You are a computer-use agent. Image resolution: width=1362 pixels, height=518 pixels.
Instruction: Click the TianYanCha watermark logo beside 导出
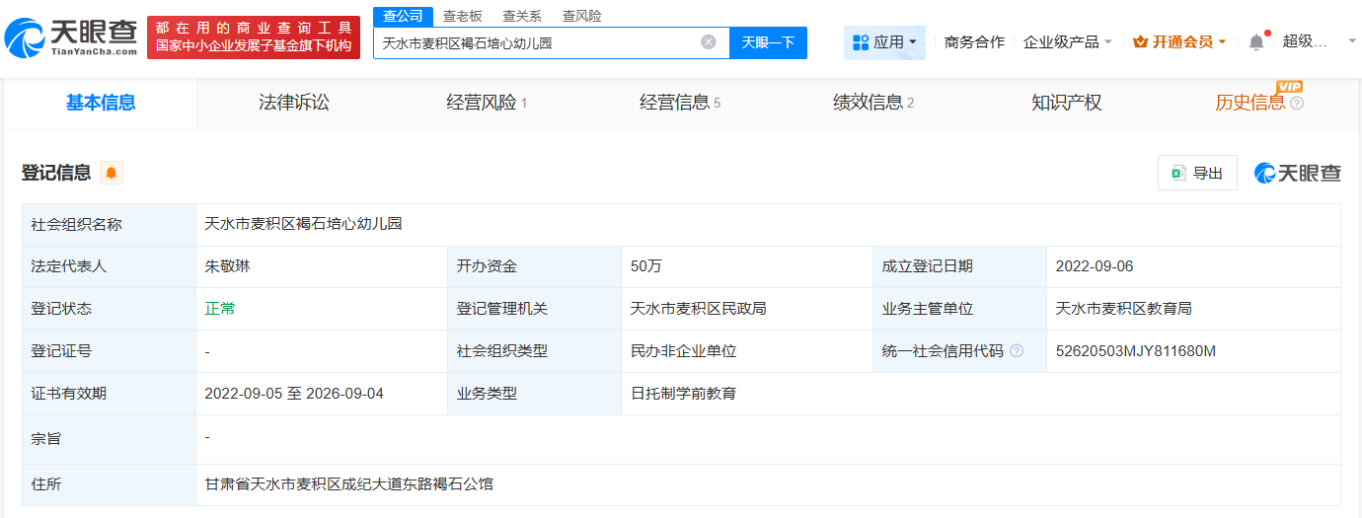pyautogui.click(x=1298, y=173)
